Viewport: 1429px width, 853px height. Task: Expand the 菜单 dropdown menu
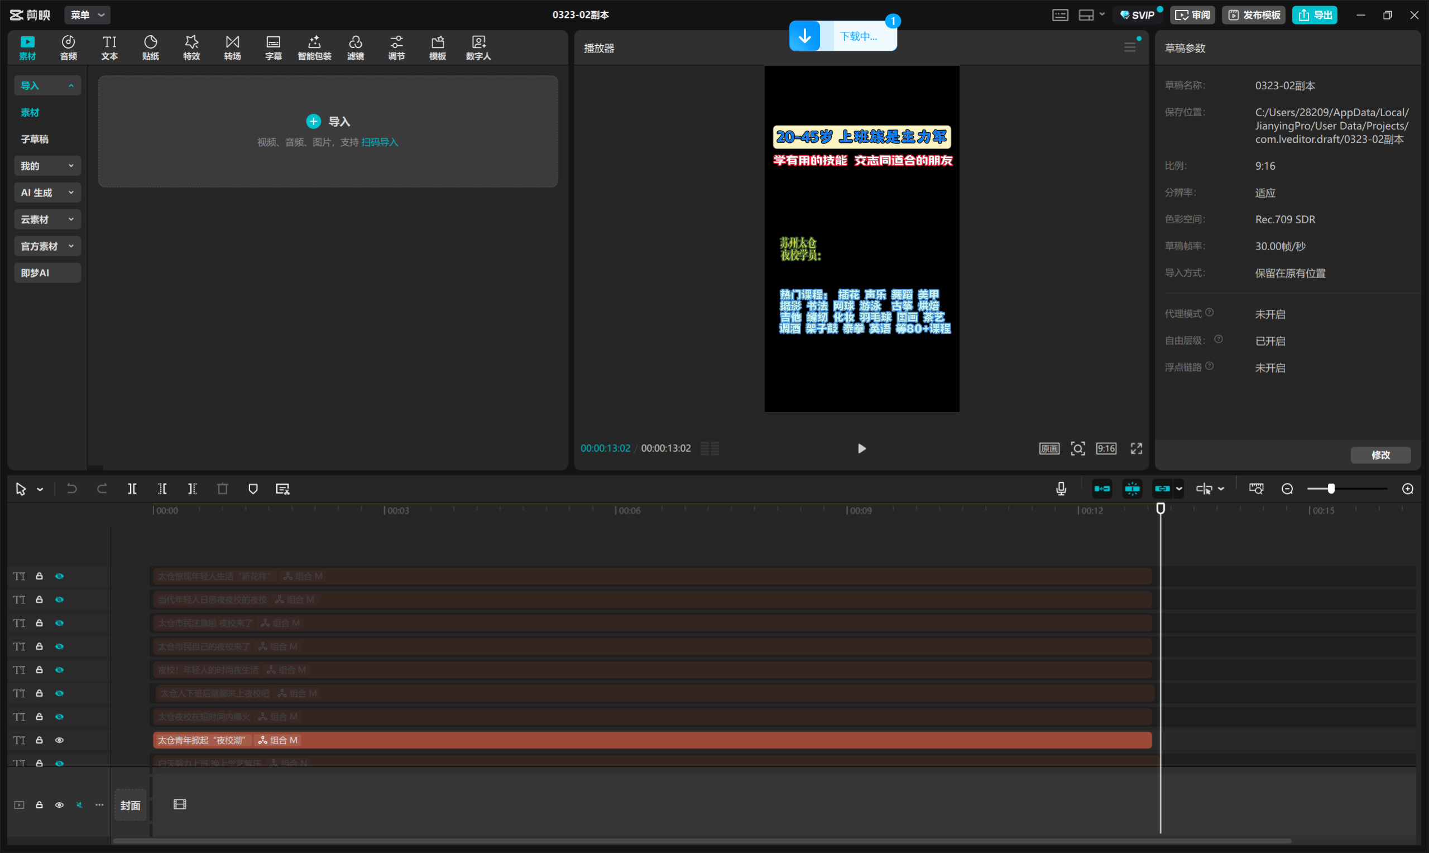pyautogui.click(x=87, y=15)
